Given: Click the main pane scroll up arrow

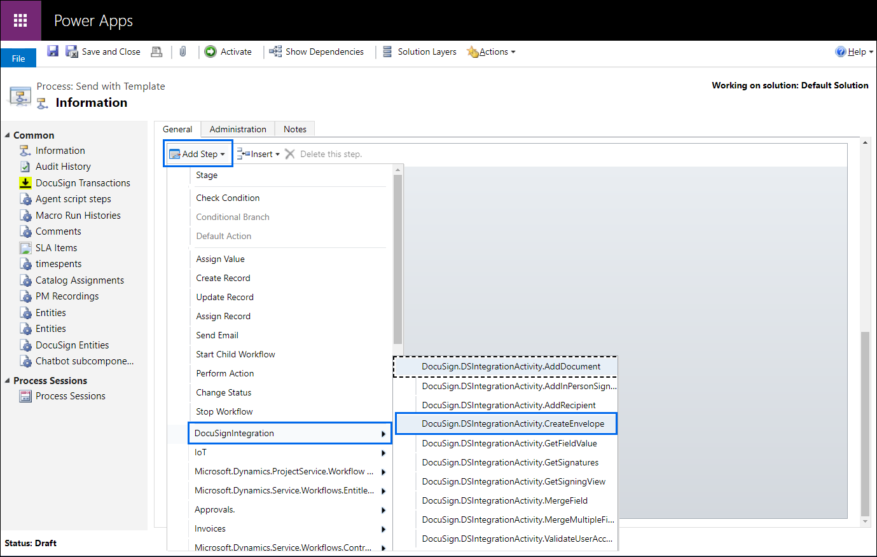Looking at the screenshot, I should 865,142.
